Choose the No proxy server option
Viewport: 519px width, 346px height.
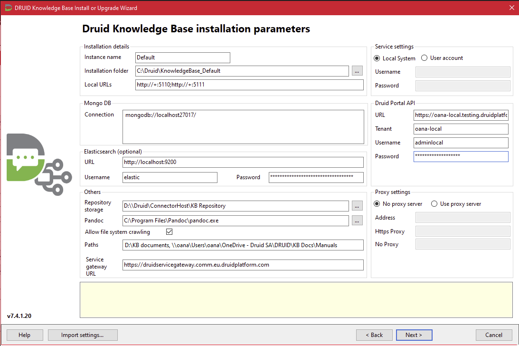[377, 204]
